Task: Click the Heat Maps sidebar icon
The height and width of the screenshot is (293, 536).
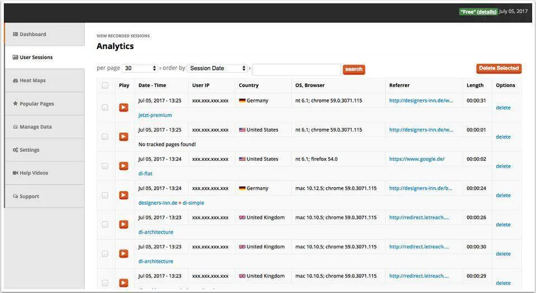Action: pos(16,81)
